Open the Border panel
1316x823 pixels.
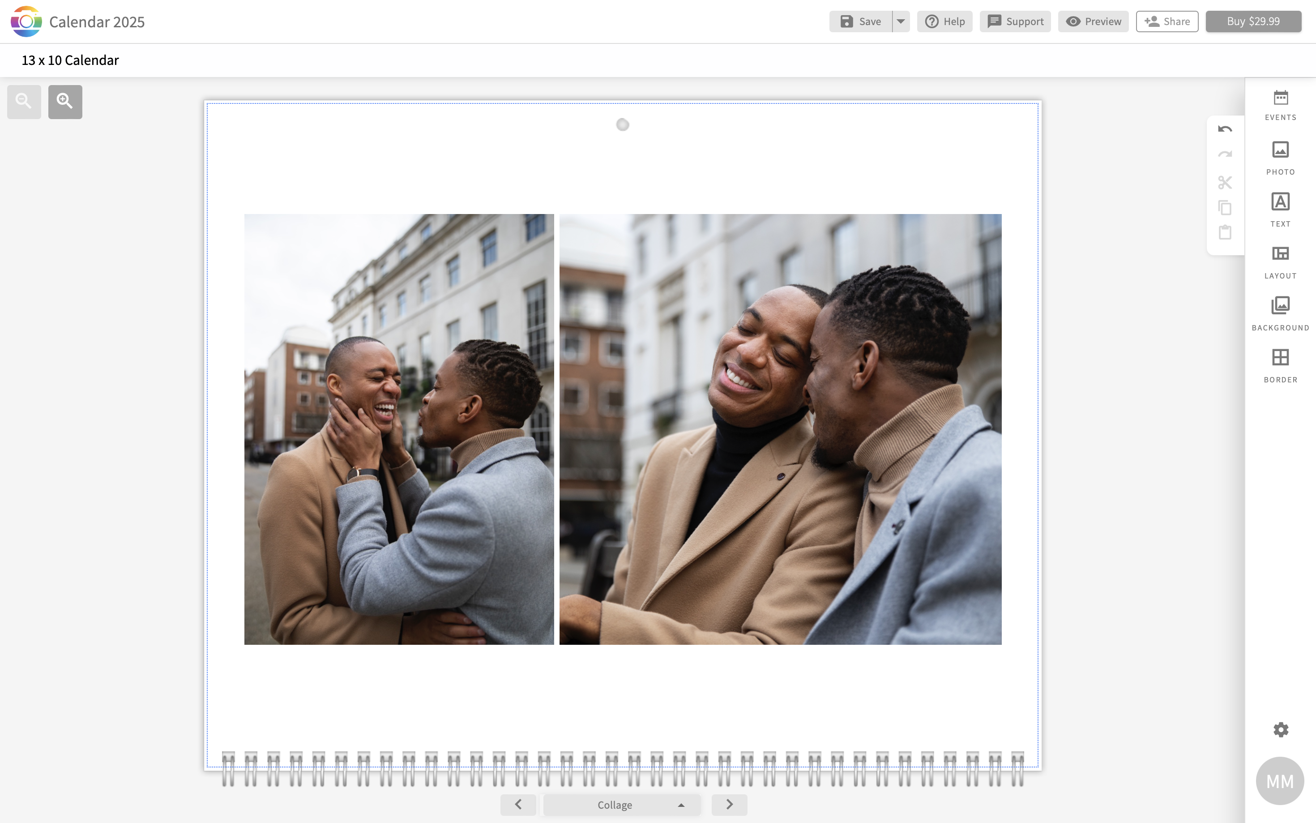(1280, 366)
